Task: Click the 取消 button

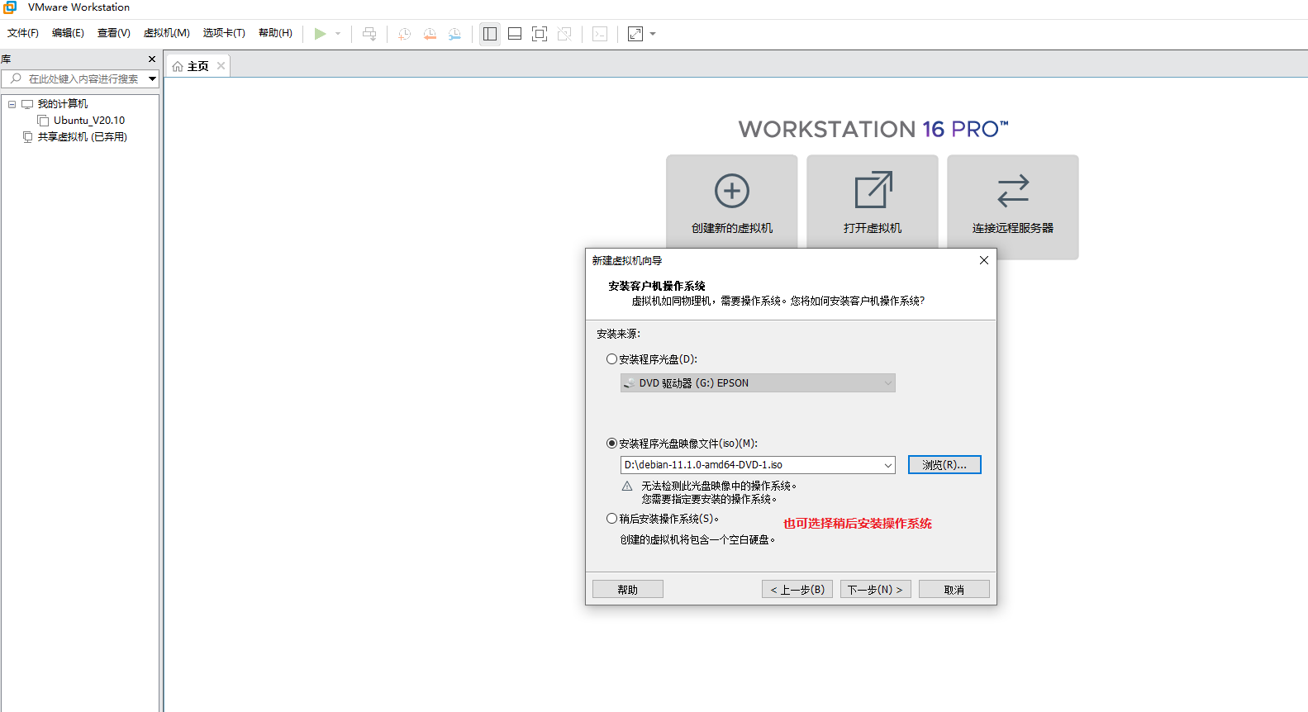Action: click(x=954, y=590)
